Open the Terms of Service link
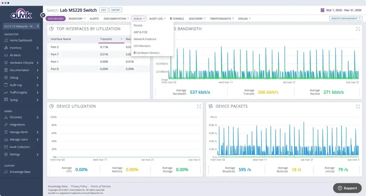366x196 pixels. [x=100, y=186]
